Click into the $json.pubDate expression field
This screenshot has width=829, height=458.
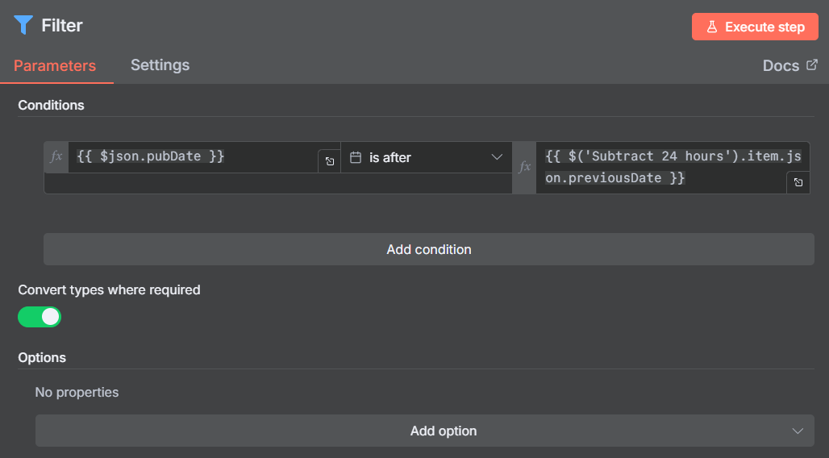click(x=194, y=156)
